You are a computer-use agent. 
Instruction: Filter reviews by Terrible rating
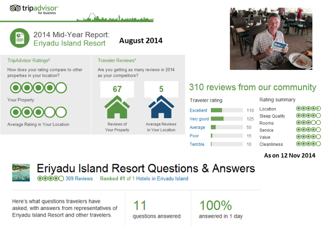pos(197,144)
